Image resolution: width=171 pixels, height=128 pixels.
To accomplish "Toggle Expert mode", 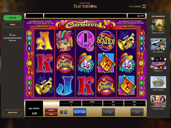I will point(51,110).
